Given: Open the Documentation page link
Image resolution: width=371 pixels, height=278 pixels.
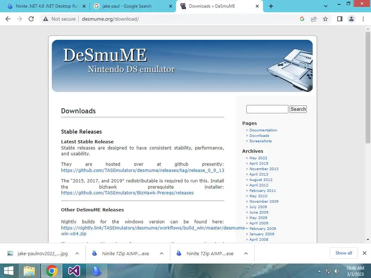Looking at the screenshot, I should click(263, 130).
